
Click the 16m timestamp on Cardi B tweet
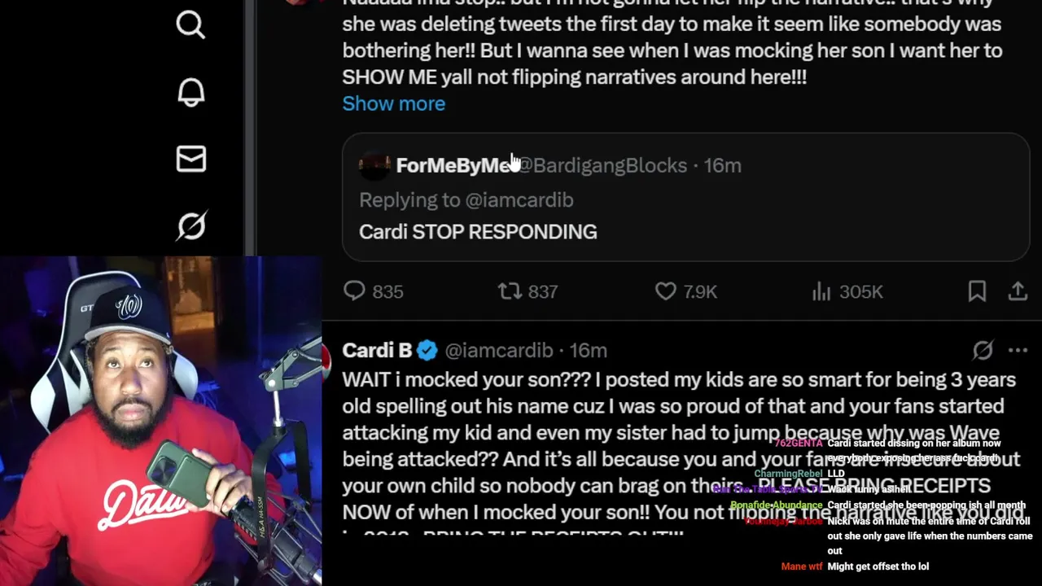pyautogui.click(x=588, y=351)
